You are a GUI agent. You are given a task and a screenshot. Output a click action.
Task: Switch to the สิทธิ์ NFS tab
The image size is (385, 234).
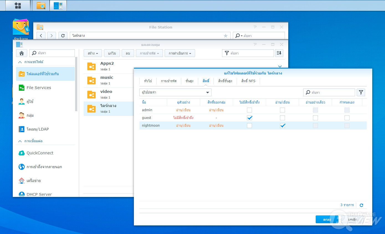(248, 81)
